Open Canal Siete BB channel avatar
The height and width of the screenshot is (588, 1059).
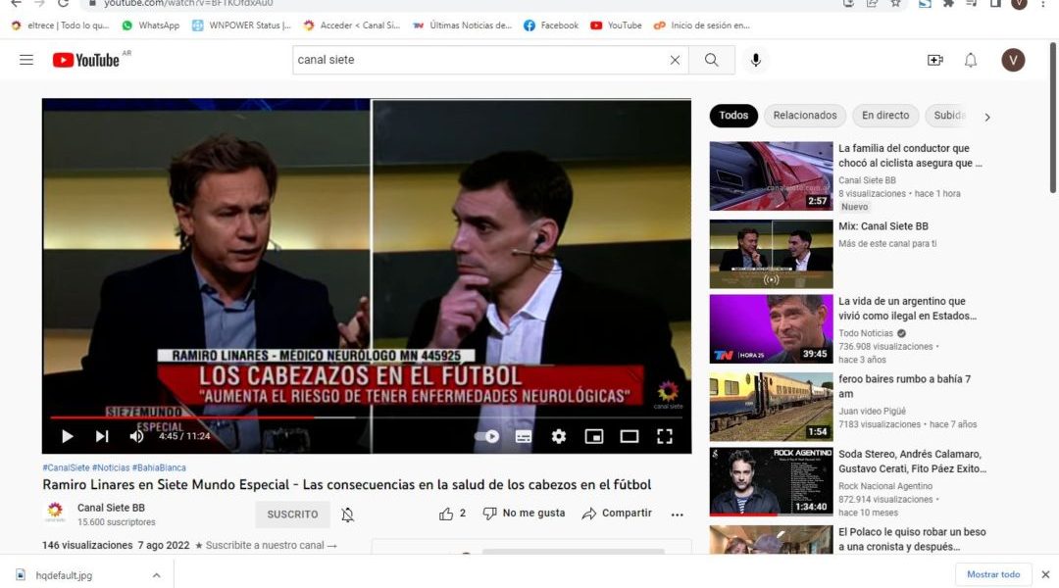pyautogui.click(x=55, y=511)
